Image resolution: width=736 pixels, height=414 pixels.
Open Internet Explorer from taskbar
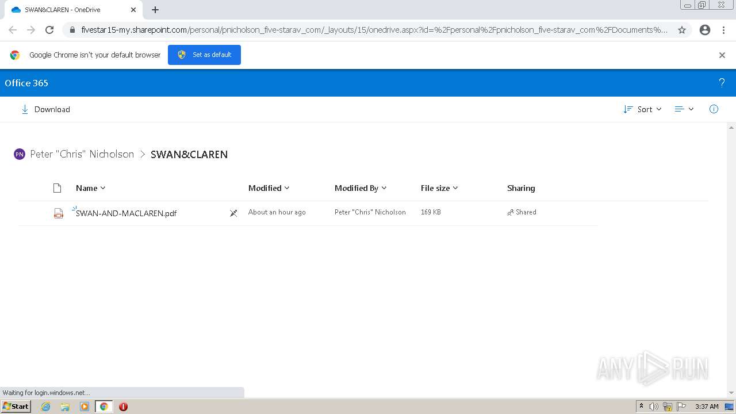(46, 407)
